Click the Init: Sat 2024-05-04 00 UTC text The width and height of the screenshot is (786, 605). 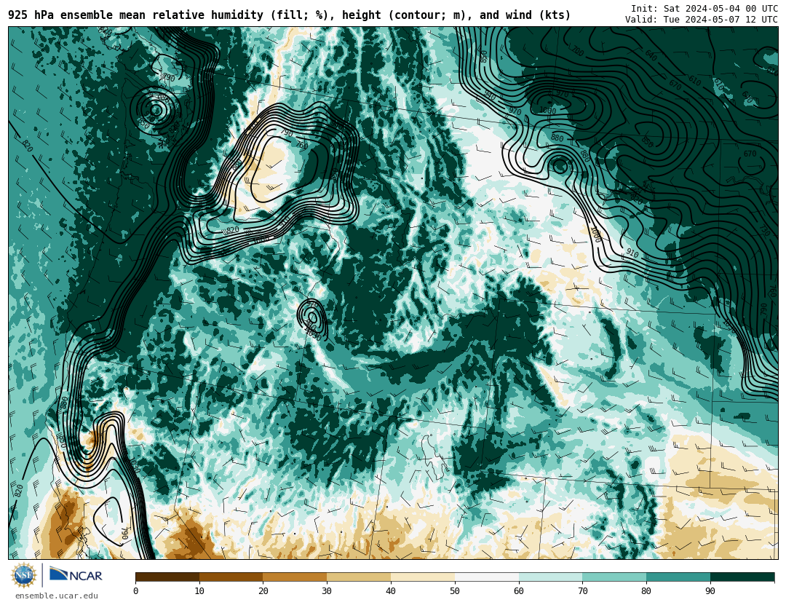(x=704, y=9)
